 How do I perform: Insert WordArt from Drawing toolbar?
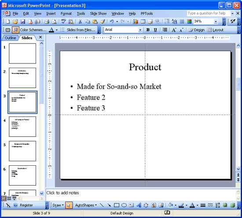tap(139, 205)
